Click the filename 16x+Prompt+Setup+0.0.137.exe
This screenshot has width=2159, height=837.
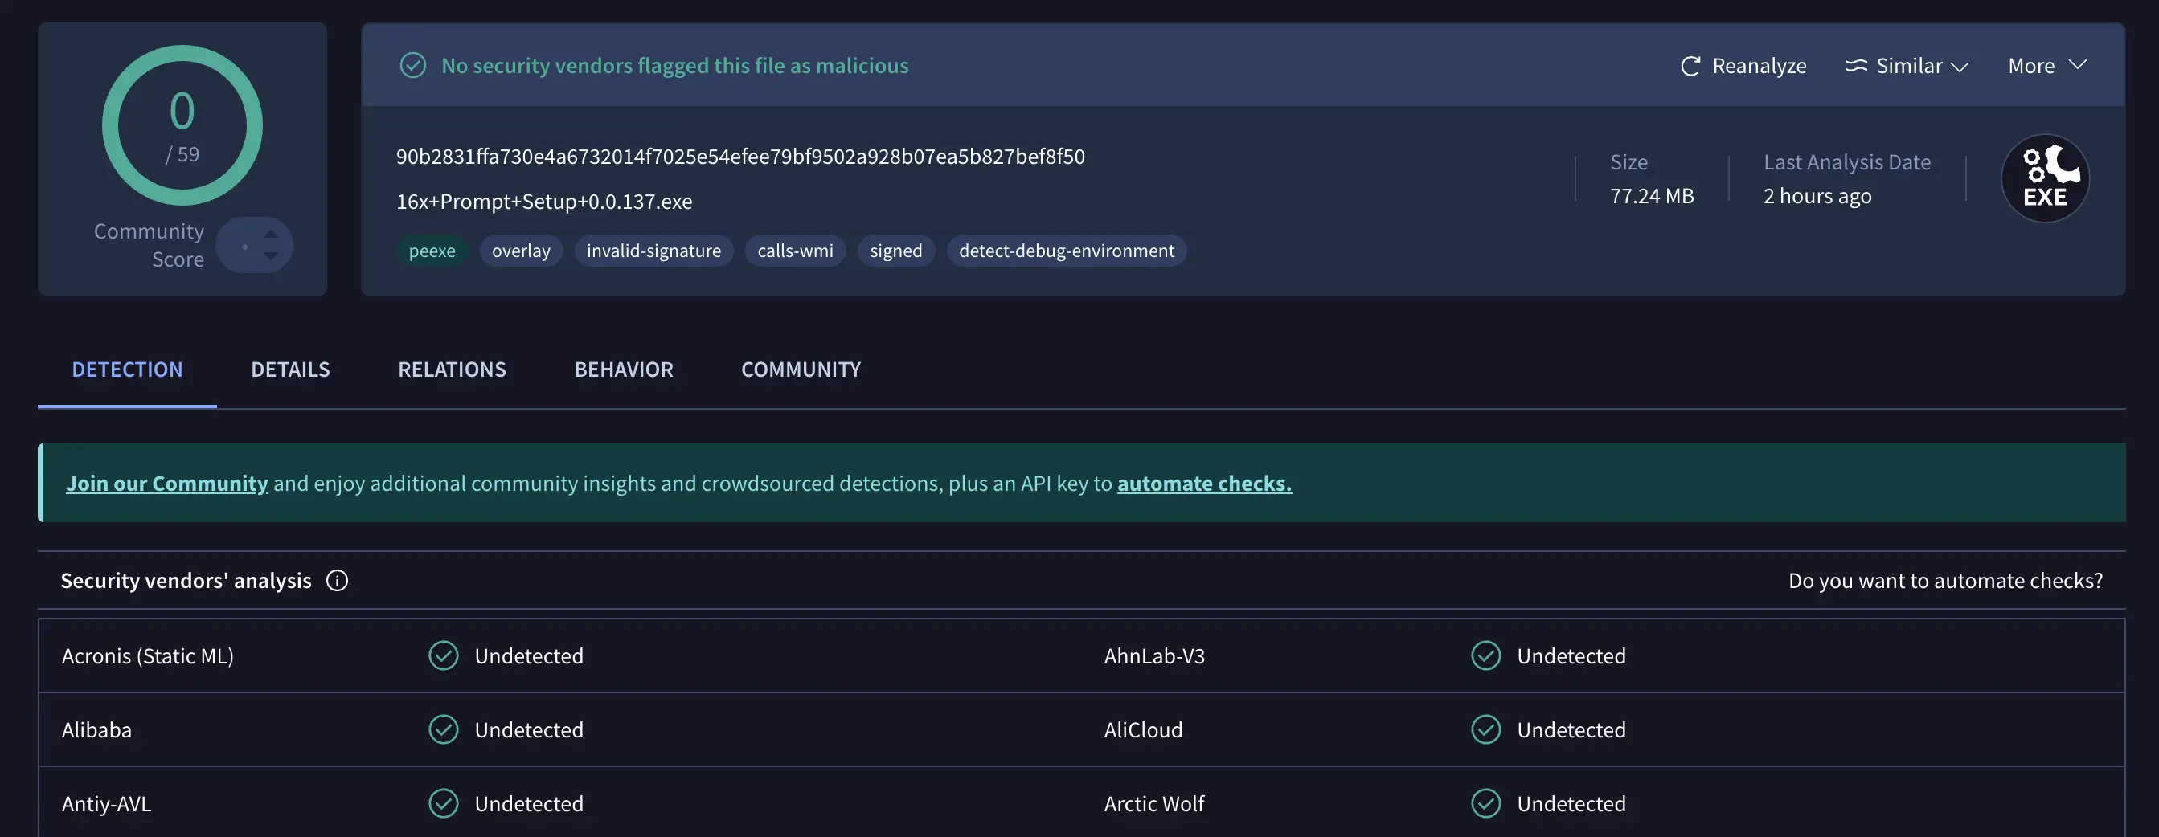click(x=544, y=202)
